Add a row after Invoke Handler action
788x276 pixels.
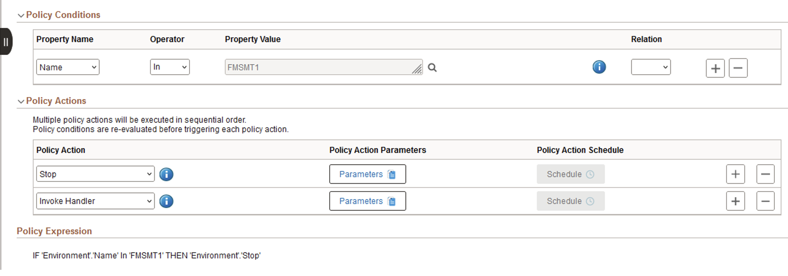pos(735,201)
